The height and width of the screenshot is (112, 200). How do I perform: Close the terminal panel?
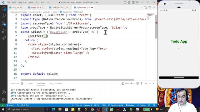(154, 83)
